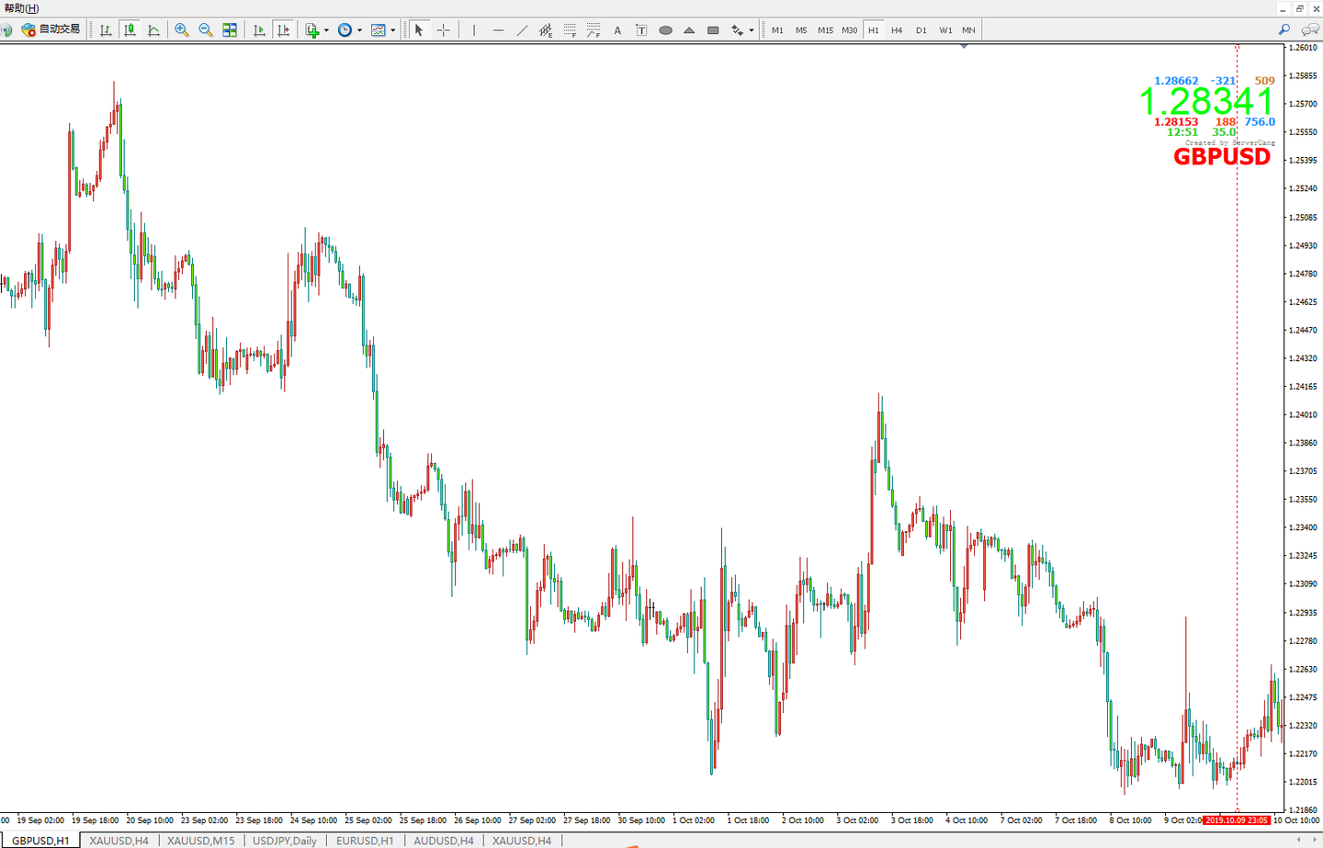Select the arrow cursor tool
1323x848 pixels.
tap(419, 29)
